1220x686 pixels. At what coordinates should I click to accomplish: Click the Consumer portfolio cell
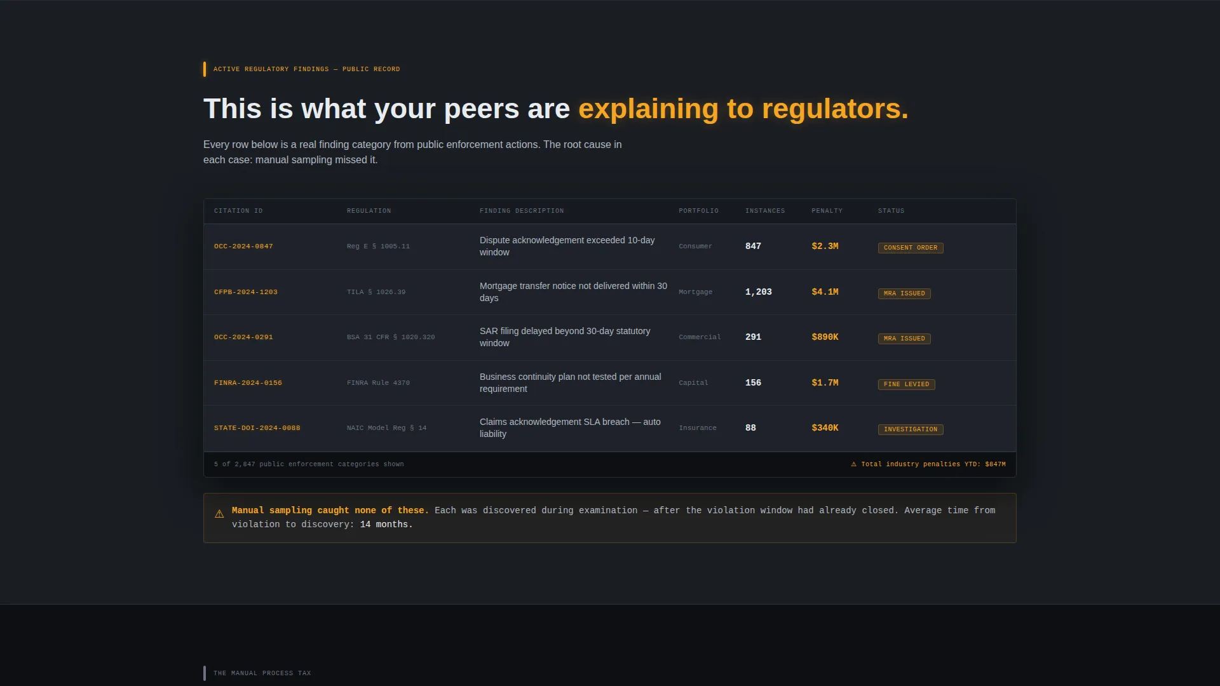695,246
